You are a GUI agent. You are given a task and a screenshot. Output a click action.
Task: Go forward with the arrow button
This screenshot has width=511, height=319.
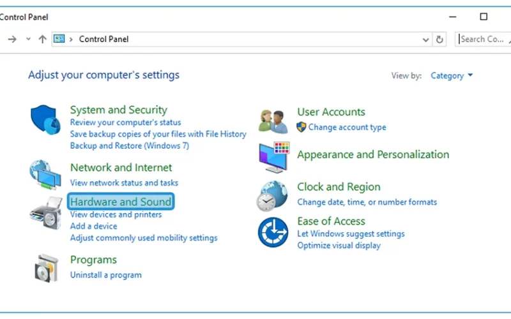click(12, 40)
